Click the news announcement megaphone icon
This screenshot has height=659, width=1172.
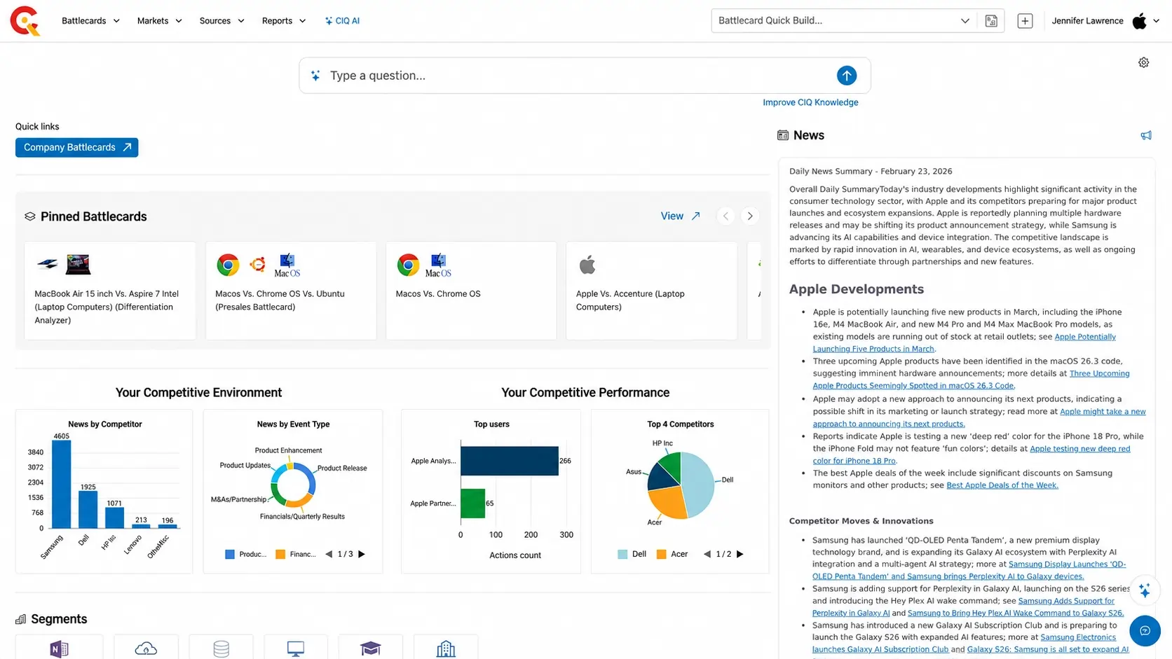click(1146, 136)
